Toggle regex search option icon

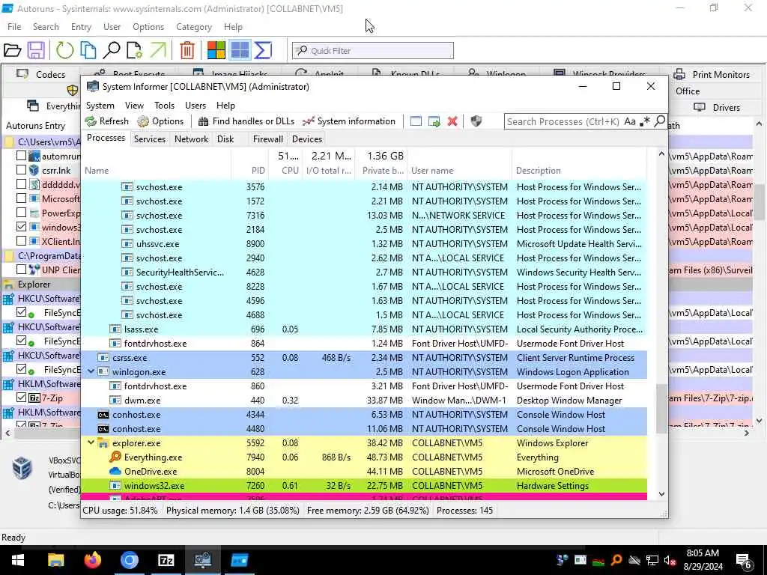[x=645, y=121]
